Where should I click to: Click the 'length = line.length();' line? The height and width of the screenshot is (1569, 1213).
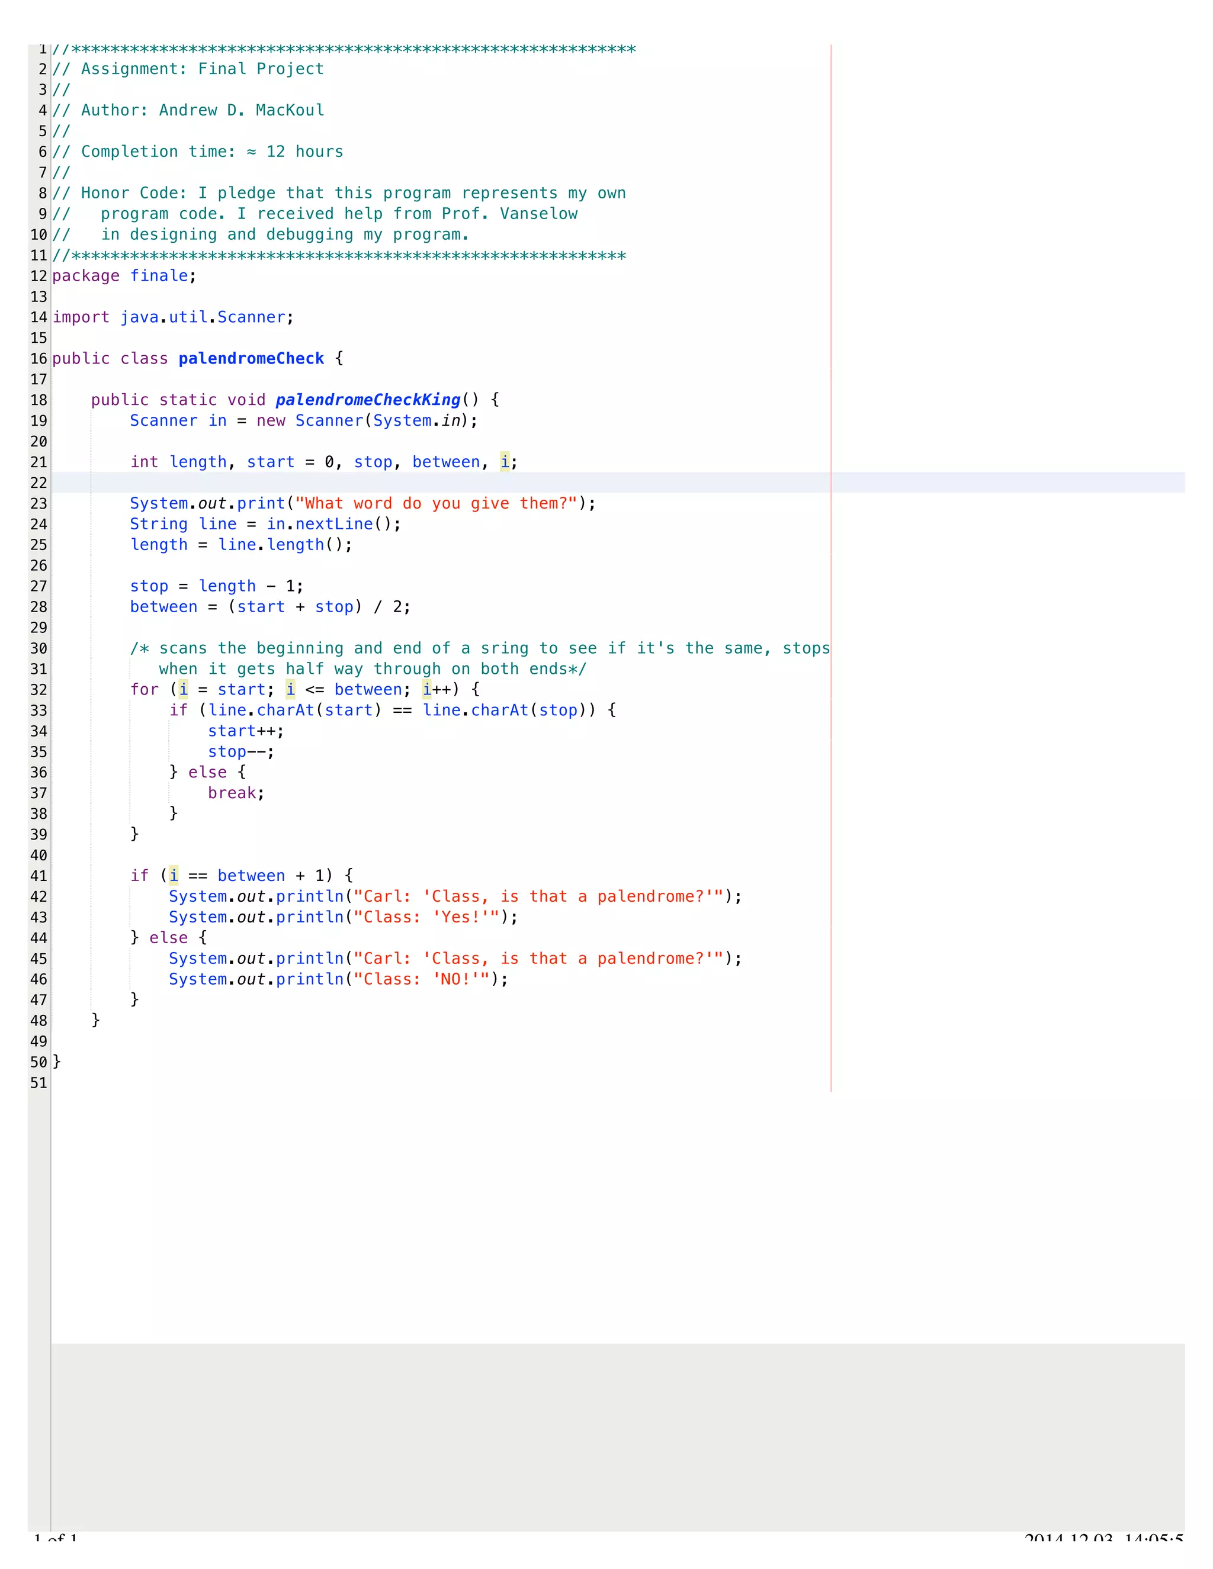pos(242,545)
